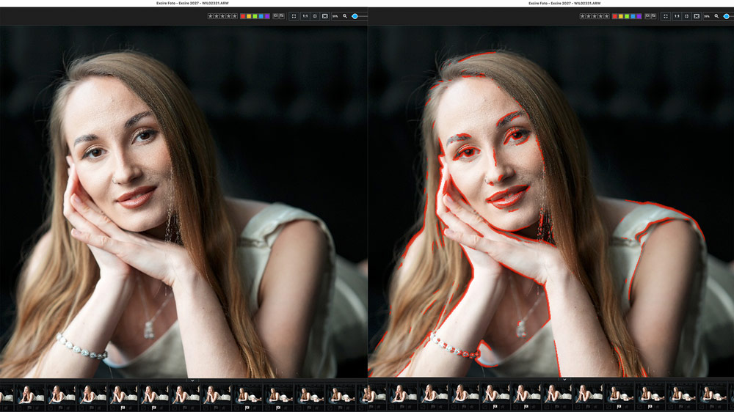This screenshot has width=734, height=412.
Task: Enter fullscreen view in left window
Action: [x=294, y=16]
